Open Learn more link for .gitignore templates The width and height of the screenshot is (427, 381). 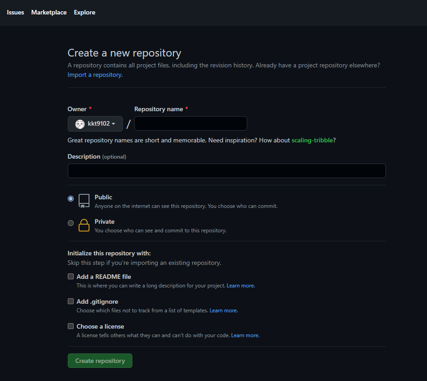point(224,310)
